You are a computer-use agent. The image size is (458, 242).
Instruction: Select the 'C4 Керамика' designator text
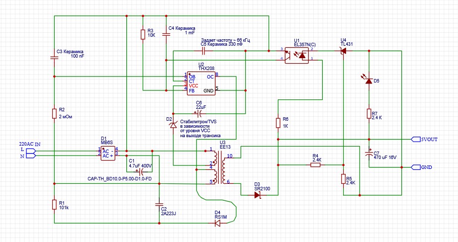pos(182,28)
